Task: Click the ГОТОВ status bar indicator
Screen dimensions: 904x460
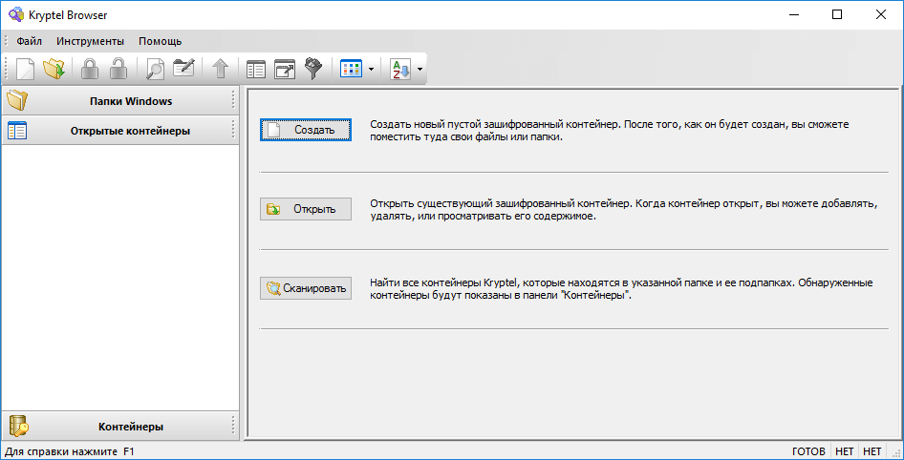Action: tap(808, 452)
